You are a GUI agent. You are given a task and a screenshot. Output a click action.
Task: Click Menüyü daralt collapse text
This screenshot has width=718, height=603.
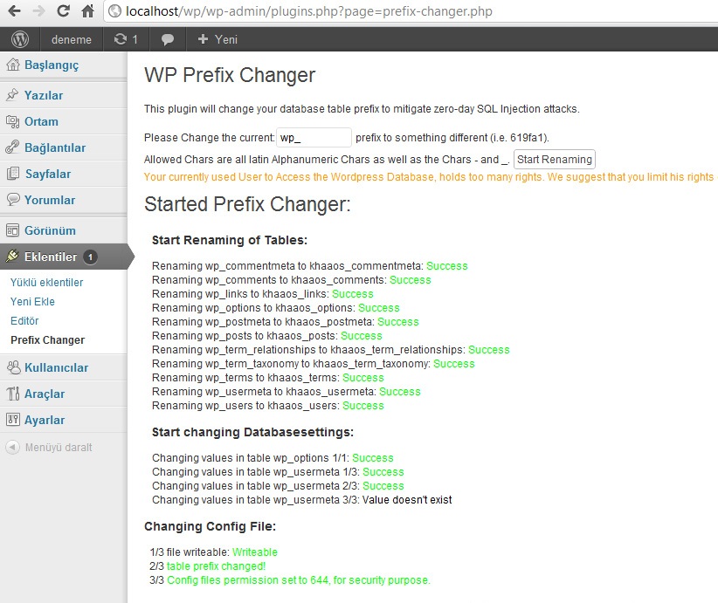(x=59, y=447)
